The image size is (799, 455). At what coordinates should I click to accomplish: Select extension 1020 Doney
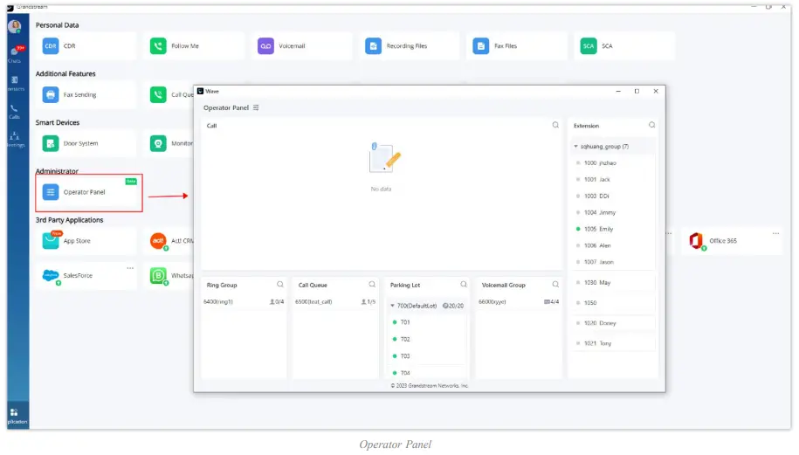pyautogui.click(x=613, y=323)
